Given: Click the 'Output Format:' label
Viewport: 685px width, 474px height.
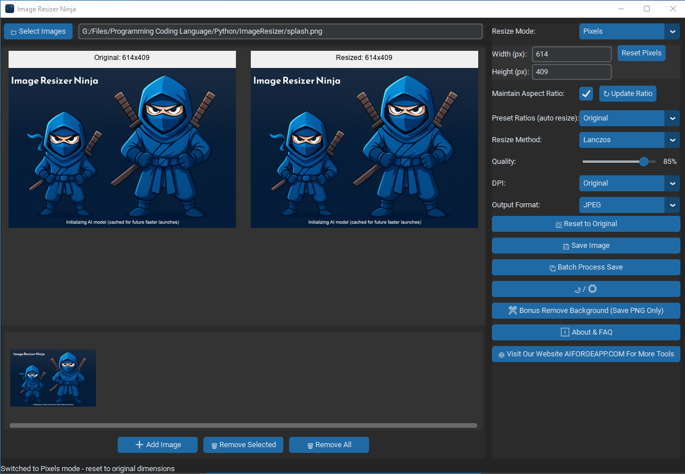Looking at the screenshot, I should click(515, 205).
